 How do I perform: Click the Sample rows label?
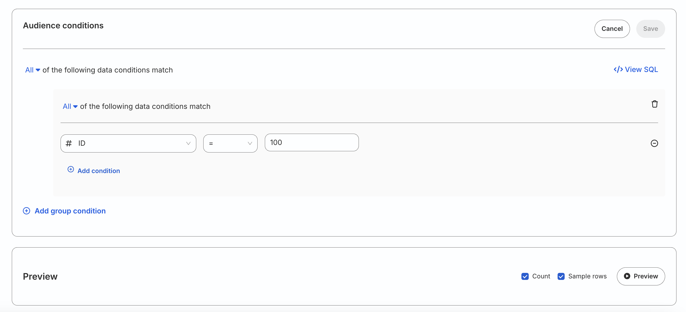(x=587, y=276)
